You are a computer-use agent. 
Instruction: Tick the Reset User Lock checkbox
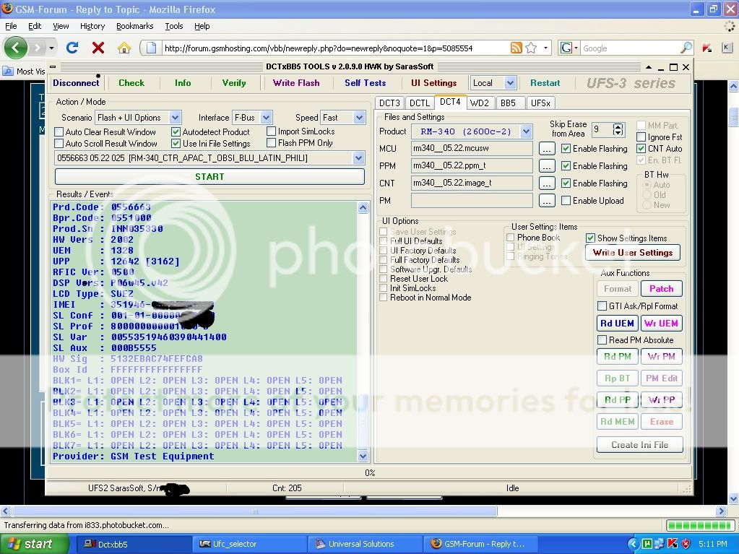[x=383, y=279]
